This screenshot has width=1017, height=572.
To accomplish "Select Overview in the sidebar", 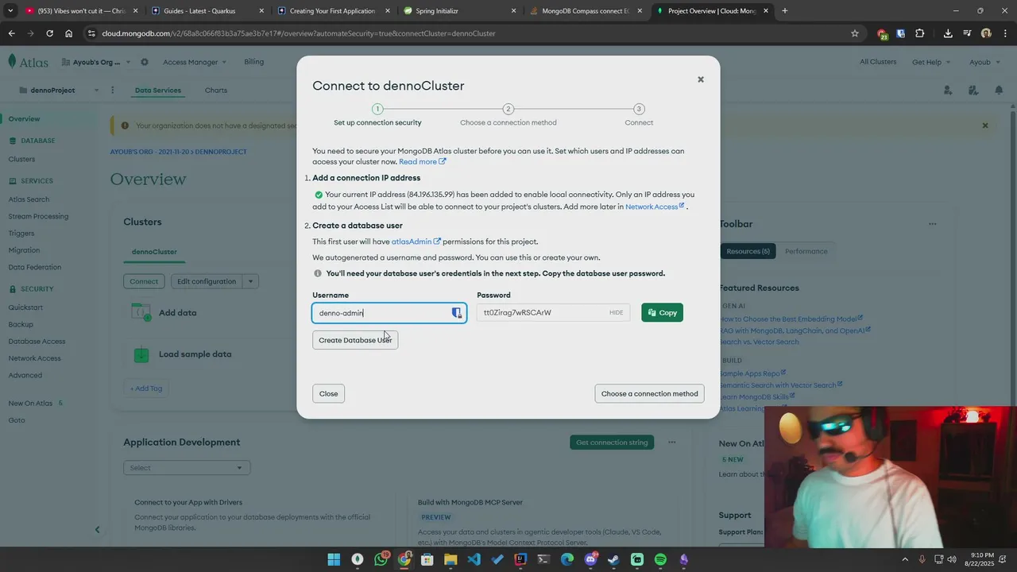I will [24, 119].
